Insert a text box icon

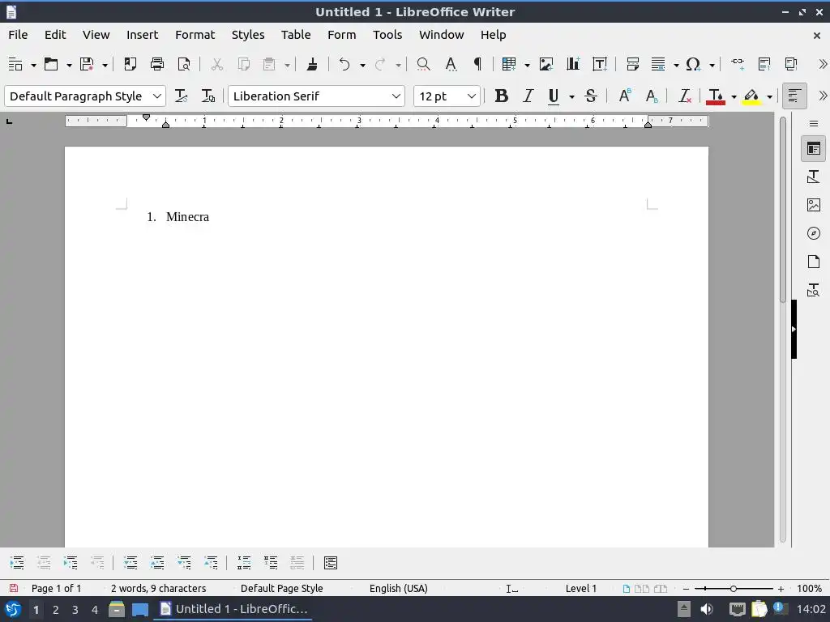[x=600, y=64]
